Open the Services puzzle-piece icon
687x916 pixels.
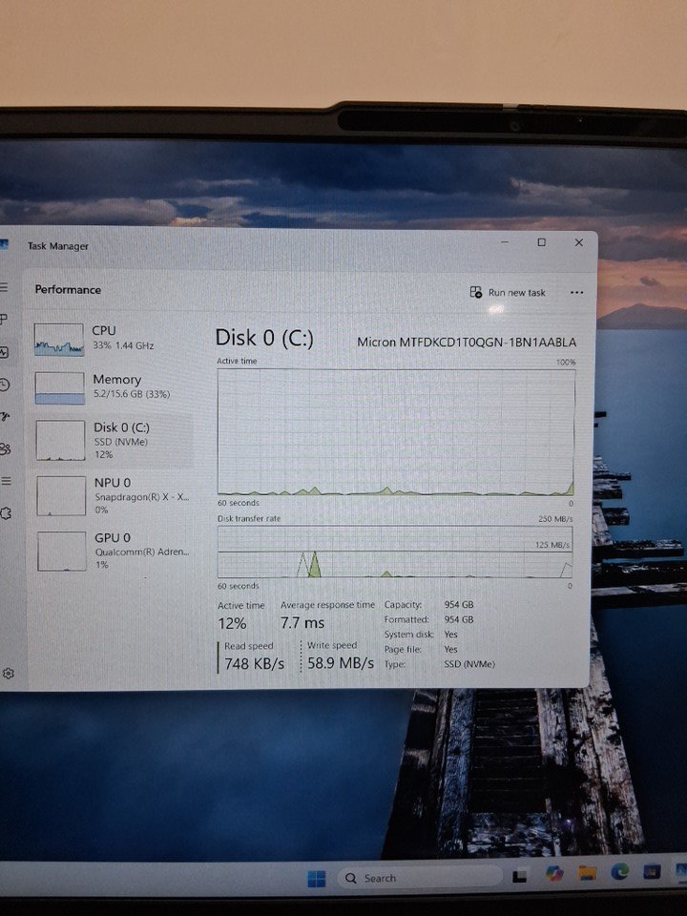click(x=6, y=513)
